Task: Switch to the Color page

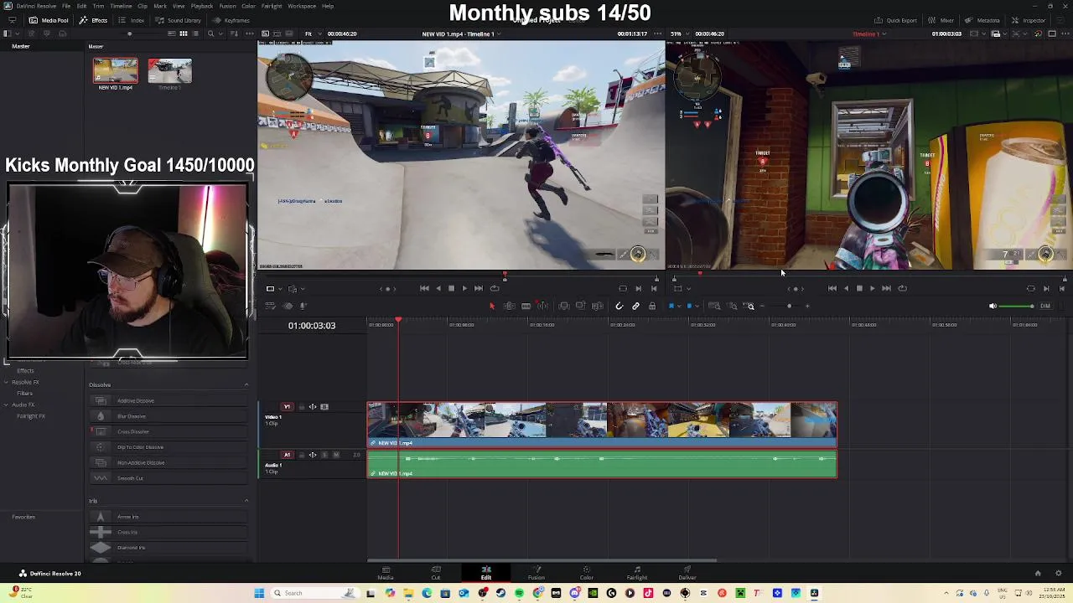Action: 587,573
